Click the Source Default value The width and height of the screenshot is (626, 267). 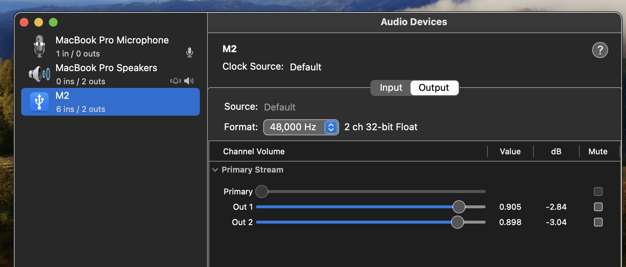(280, 107)
